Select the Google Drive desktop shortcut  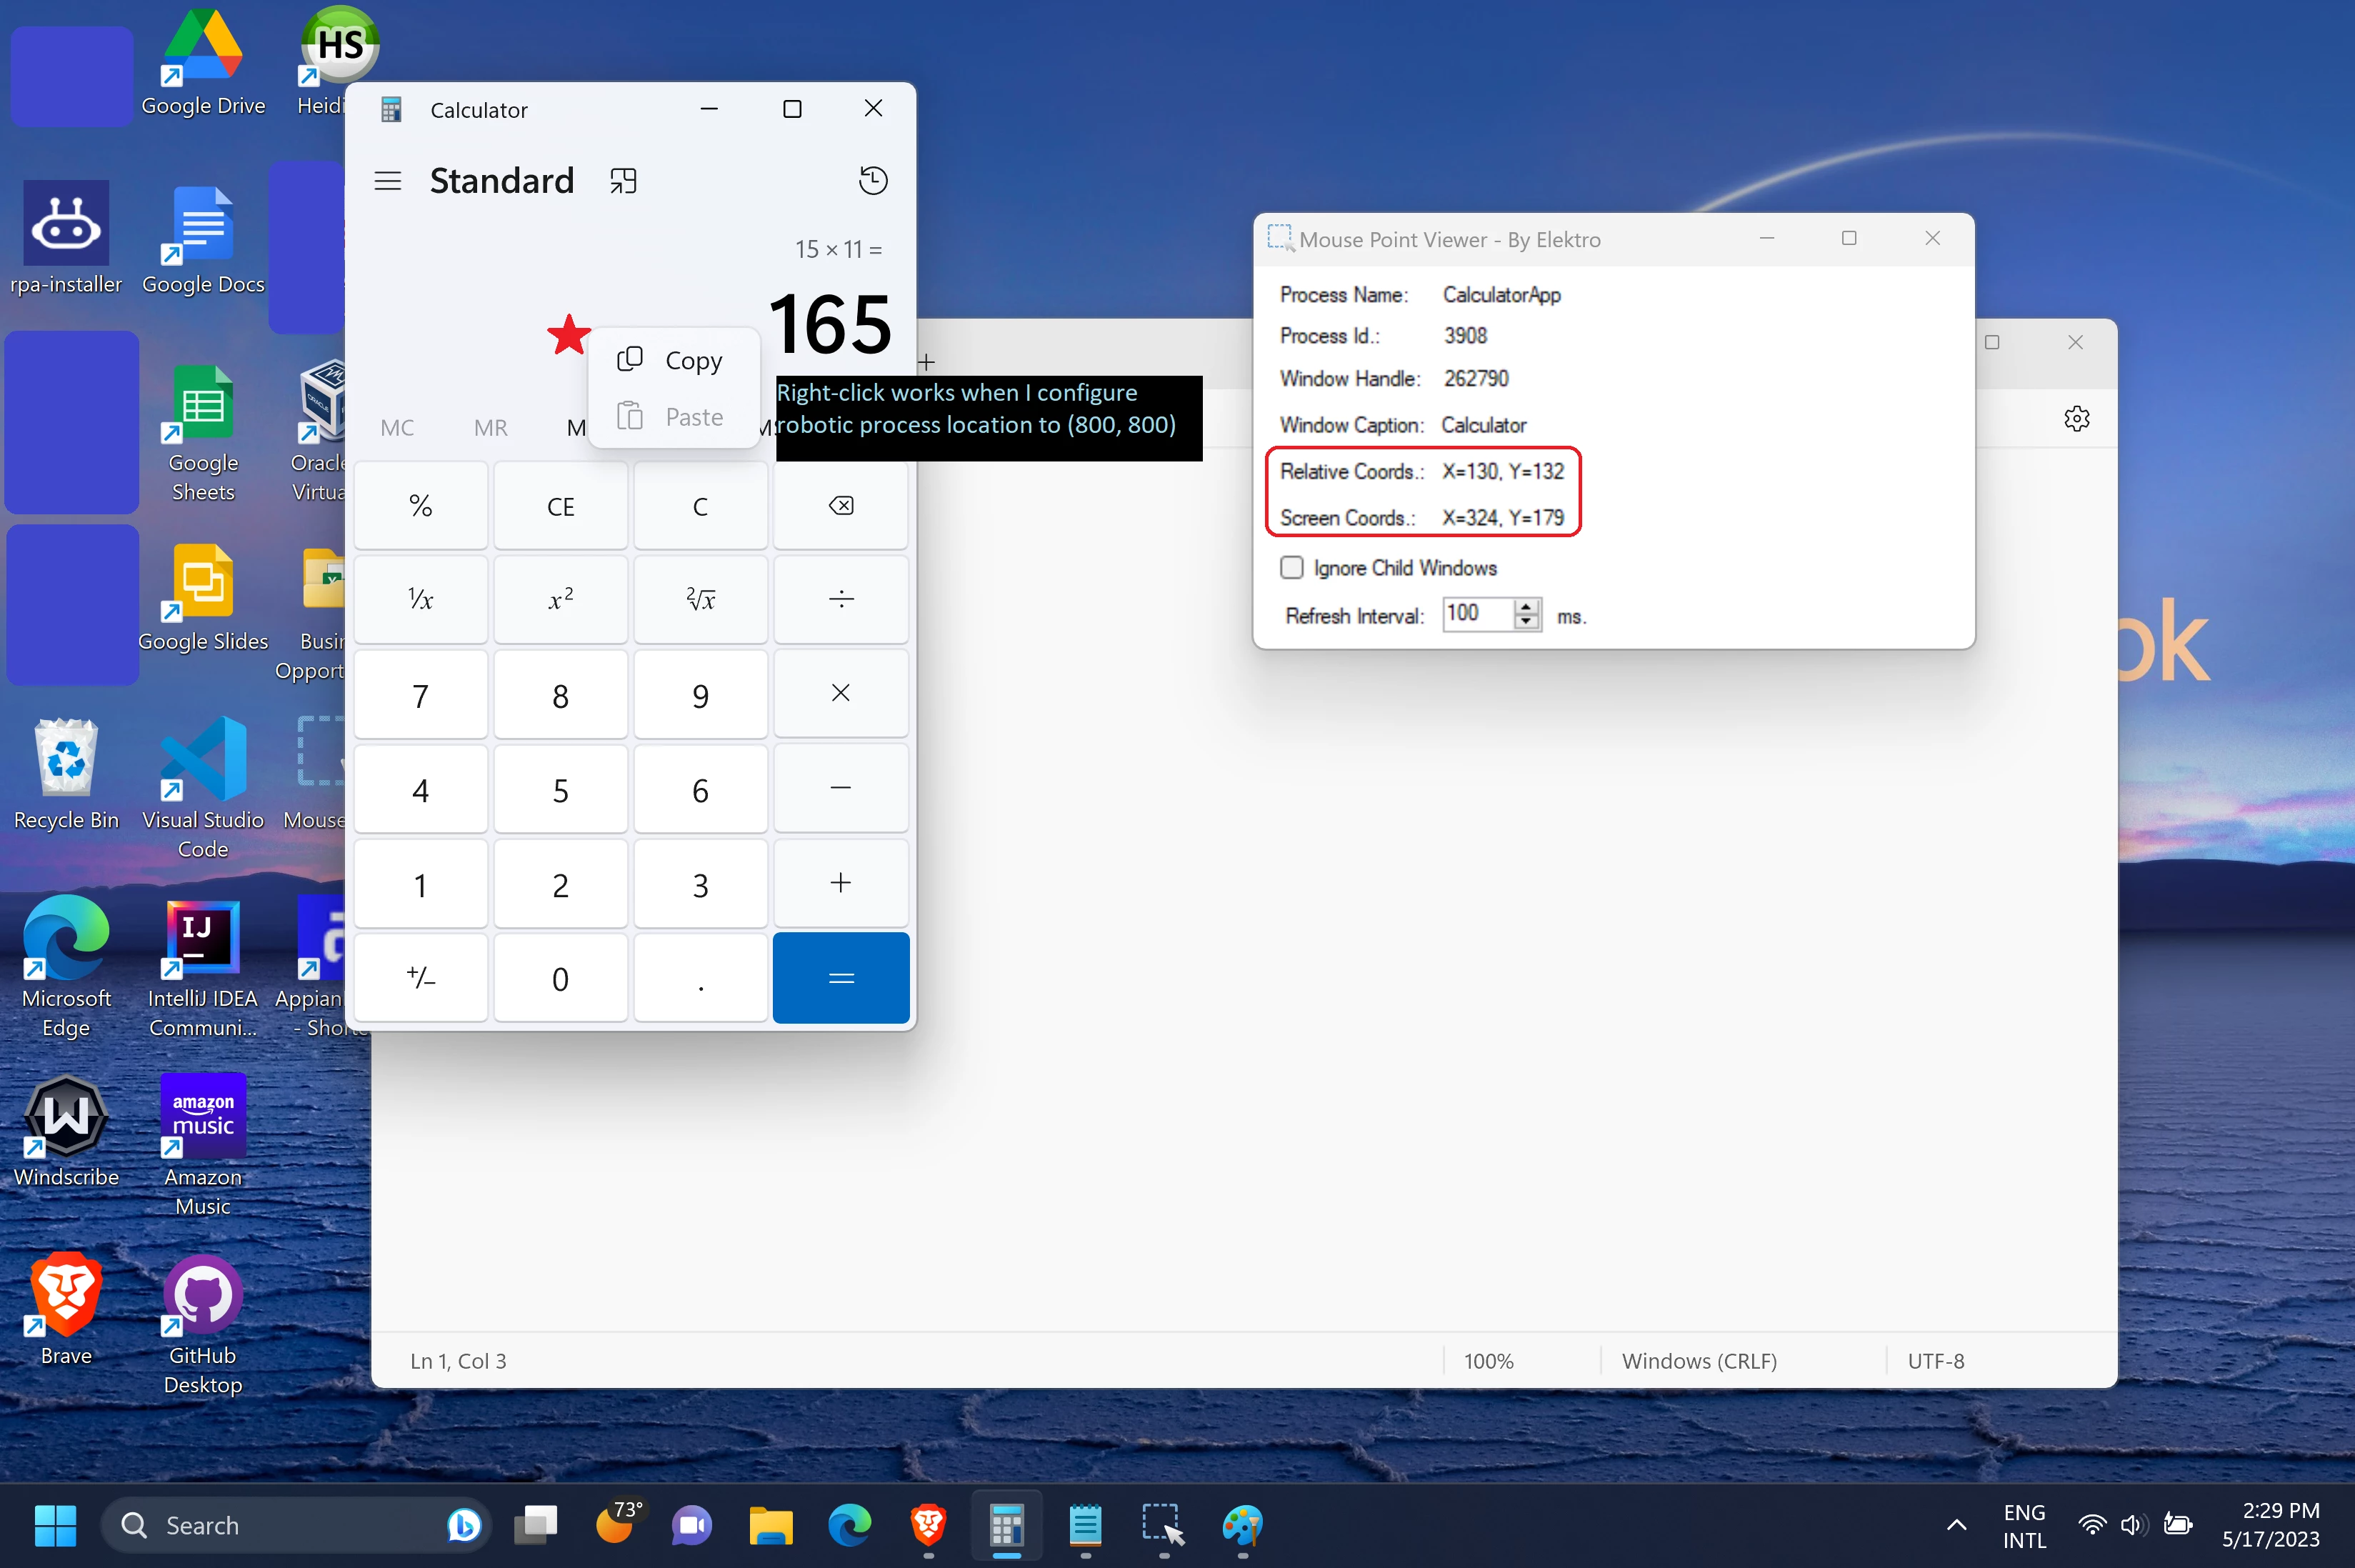click(203, 63)
